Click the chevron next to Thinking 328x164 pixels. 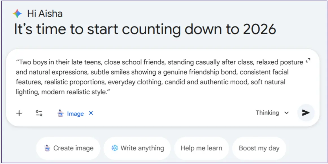pos(286,113)
